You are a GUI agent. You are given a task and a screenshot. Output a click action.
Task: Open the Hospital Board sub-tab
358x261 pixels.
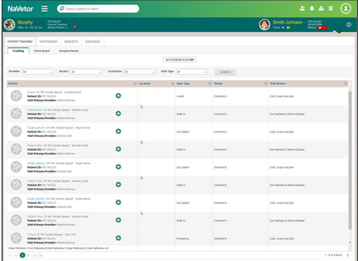coord(69,51)
